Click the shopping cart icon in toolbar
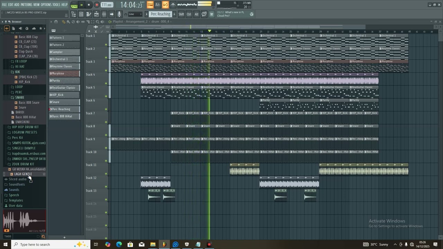 point(211,14)
